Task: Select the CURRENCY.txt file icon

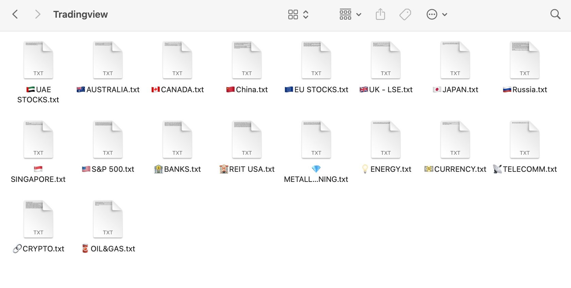Action: click(x=455, y=139)
